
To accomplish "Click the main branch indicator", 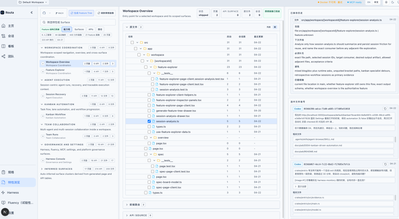I will tap(60, 13).
